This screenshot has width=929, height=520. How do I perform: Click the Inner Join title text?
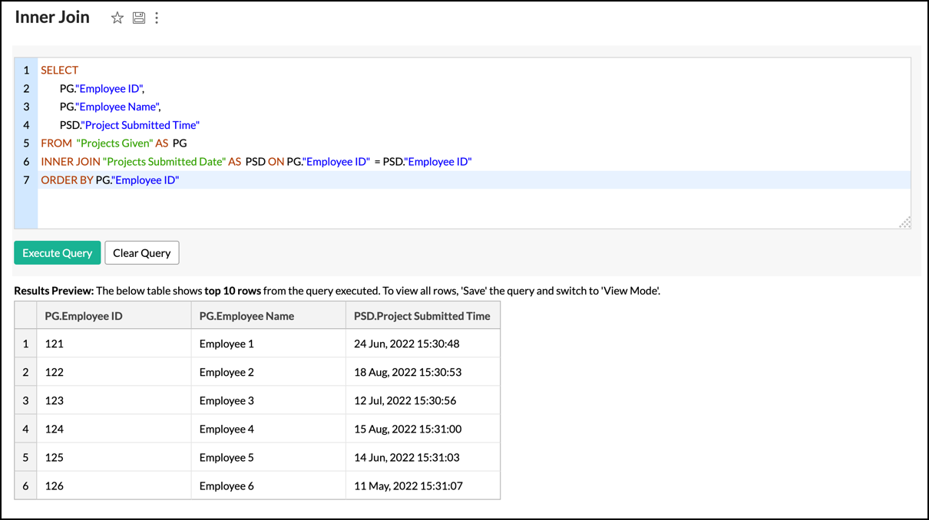point(52,18)
